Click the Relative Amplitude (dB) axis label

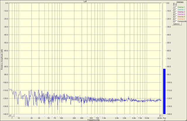click(x=2, y=59)
